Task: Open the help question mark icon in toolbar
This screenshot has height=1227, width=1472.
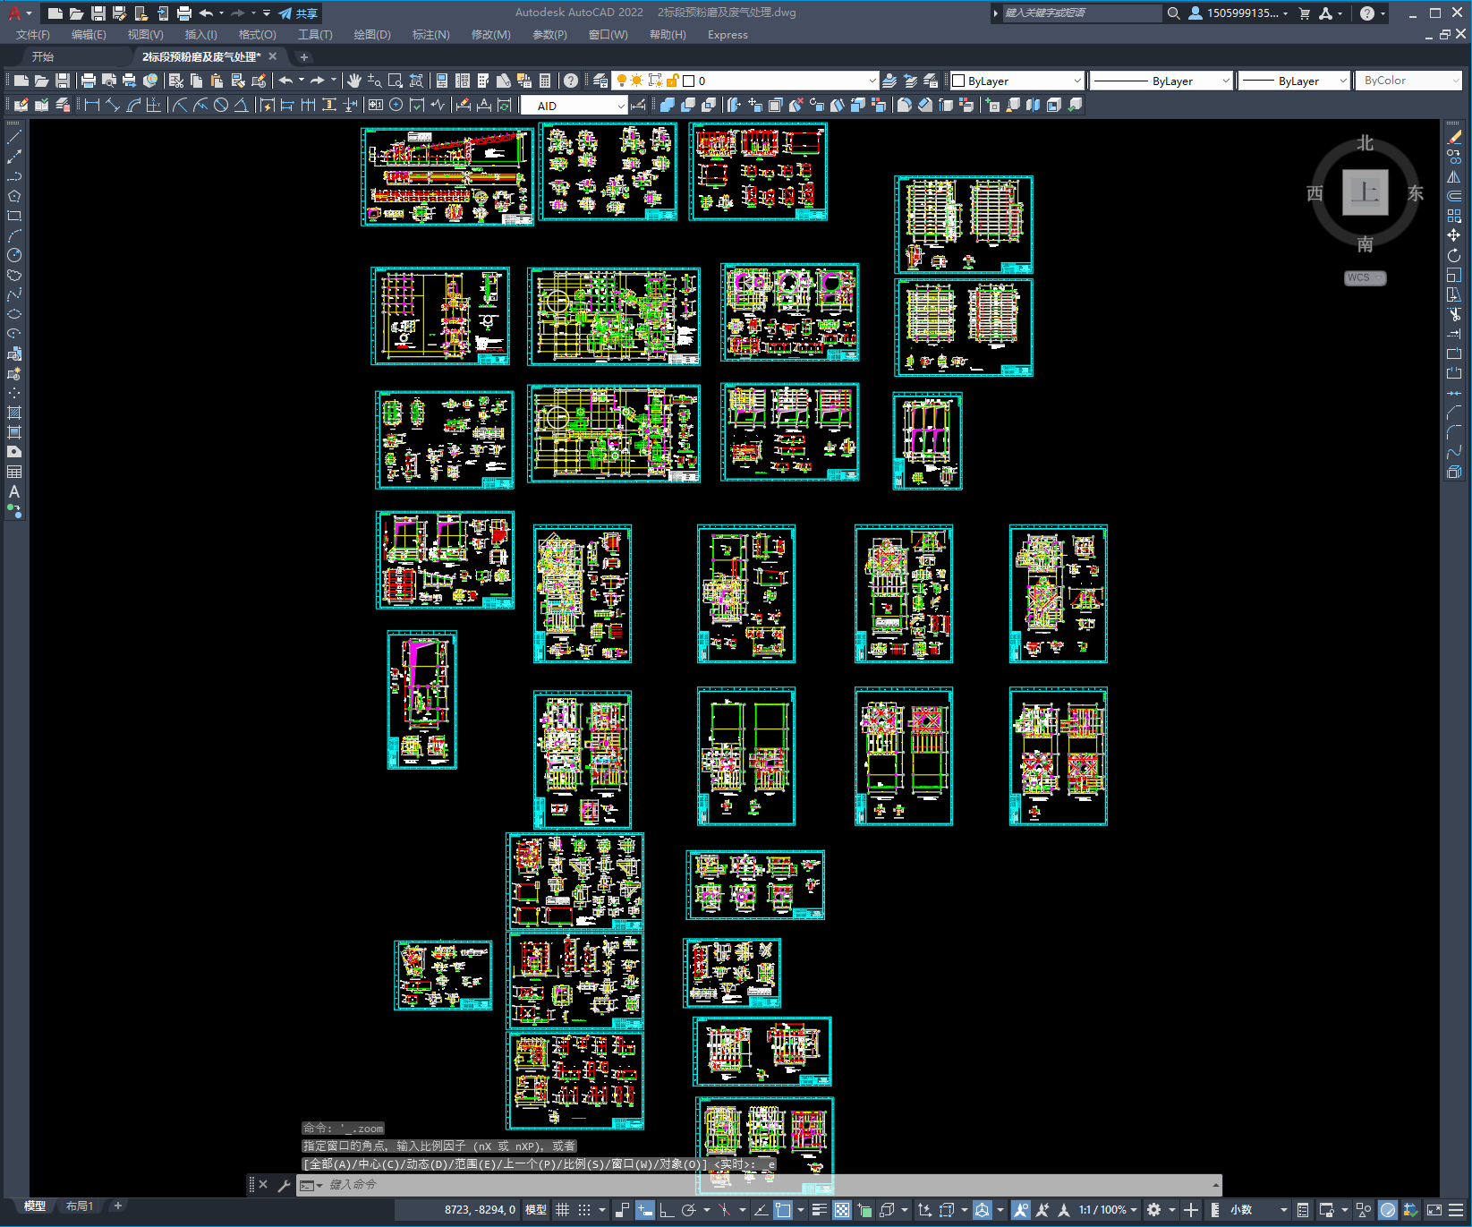Action: click(571, 81)
